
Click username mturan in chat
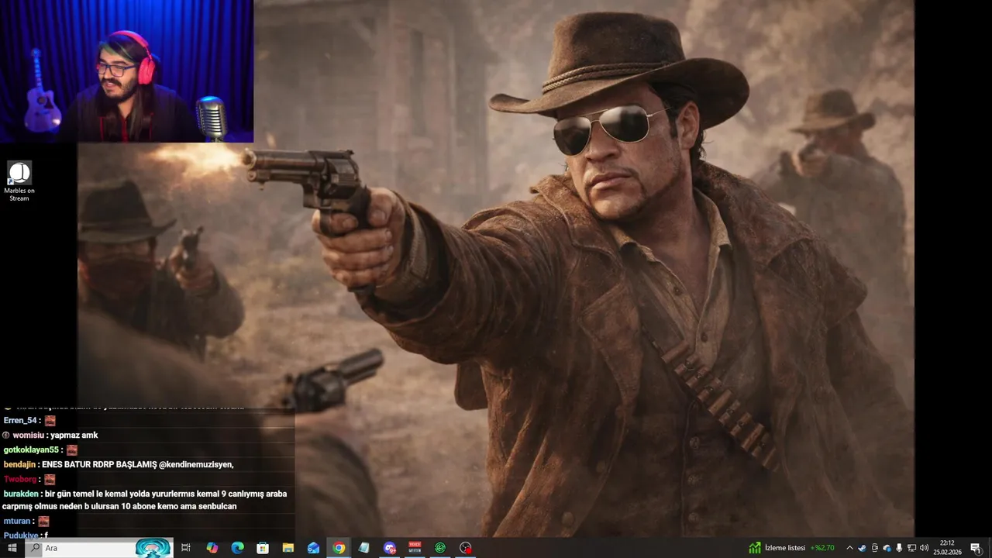[17, 521]
